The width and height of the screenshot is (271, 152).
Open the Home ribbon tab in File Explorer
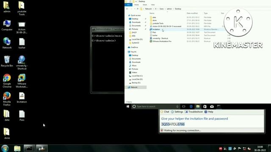(136, 5)
